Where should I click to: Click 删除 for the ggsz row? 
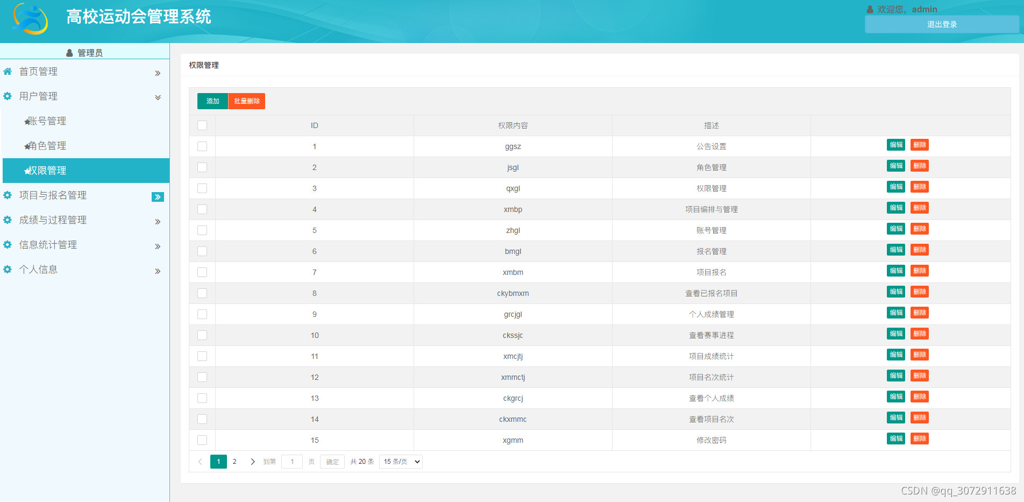click(920, 145)
